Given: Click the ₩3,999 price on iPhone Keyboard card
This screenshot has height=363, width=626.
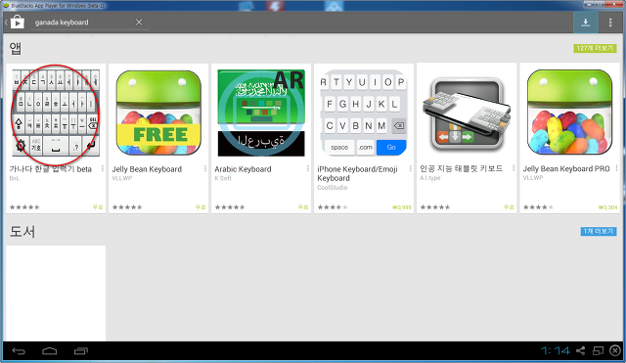Looking at the screenshot, I should pos(402,207).
